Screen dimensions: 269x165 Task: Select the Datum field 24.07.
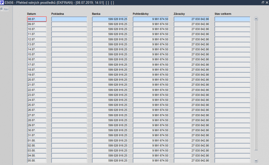pyautogui.click(x=37, y=100)
